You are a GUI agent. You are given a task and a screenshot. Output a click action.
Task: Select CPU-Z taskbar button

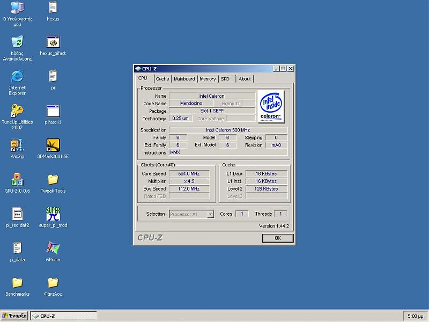point(63,316)
